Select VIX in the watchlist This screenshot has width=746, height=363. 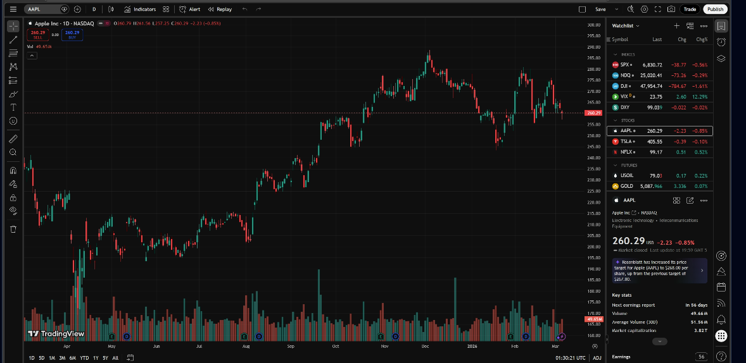pos(660,97)
